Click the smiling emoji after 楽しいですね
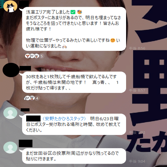The width and height of the screenshot is (167, 167). [x=112, y=41]
